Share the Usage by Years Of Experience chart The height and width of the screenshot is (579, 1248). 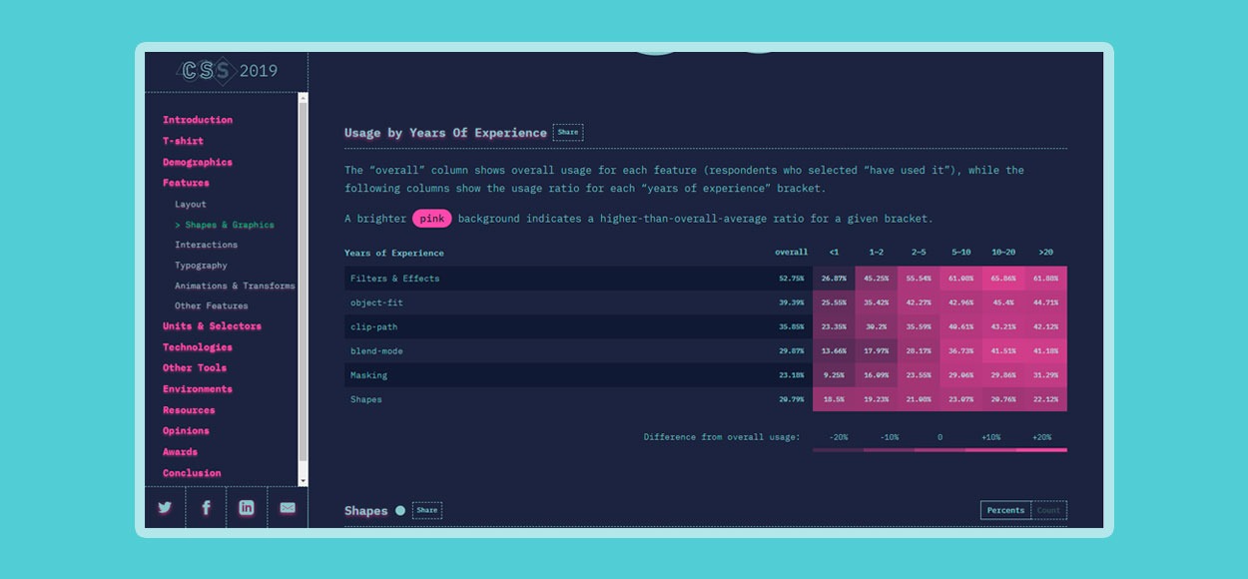click(568, 132)
